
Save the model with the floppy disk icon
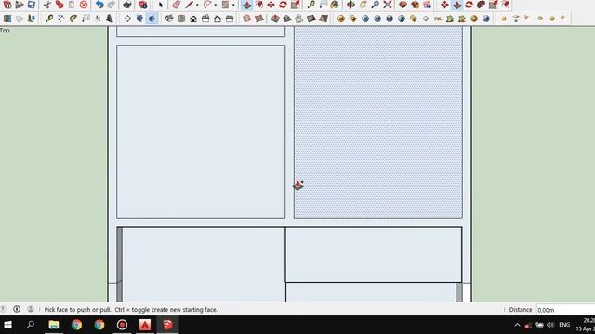click(x=32, y=5)
